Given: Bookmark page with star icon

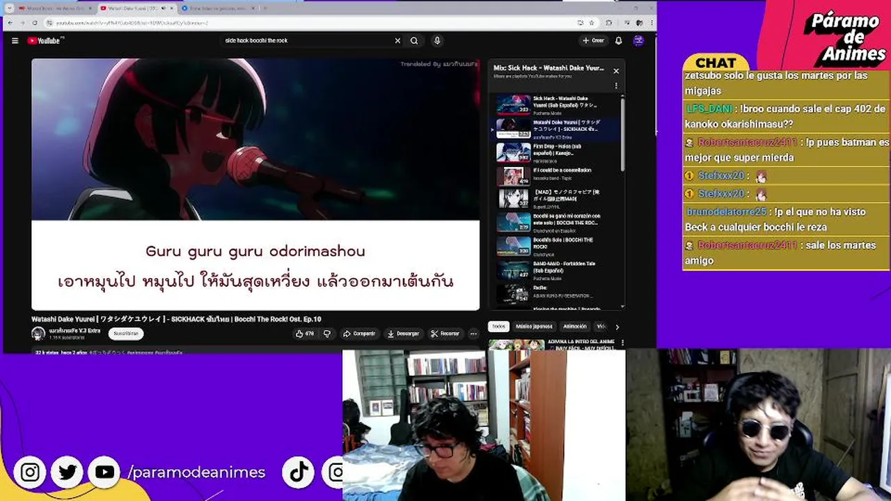Looking at the screenshot, I should 591,23.
